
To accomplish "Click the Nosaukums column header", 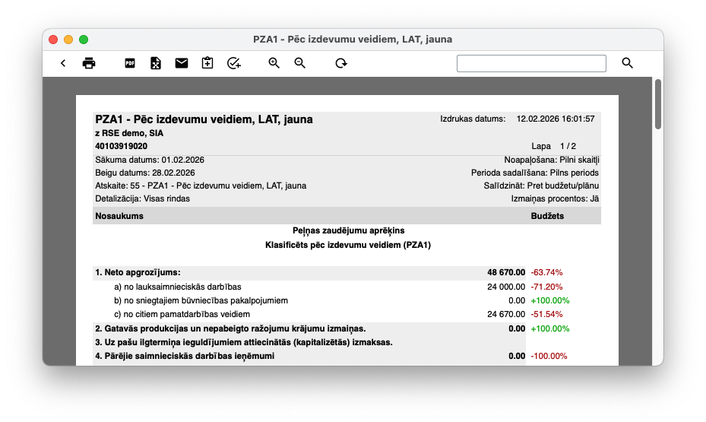I will point(119,216).
